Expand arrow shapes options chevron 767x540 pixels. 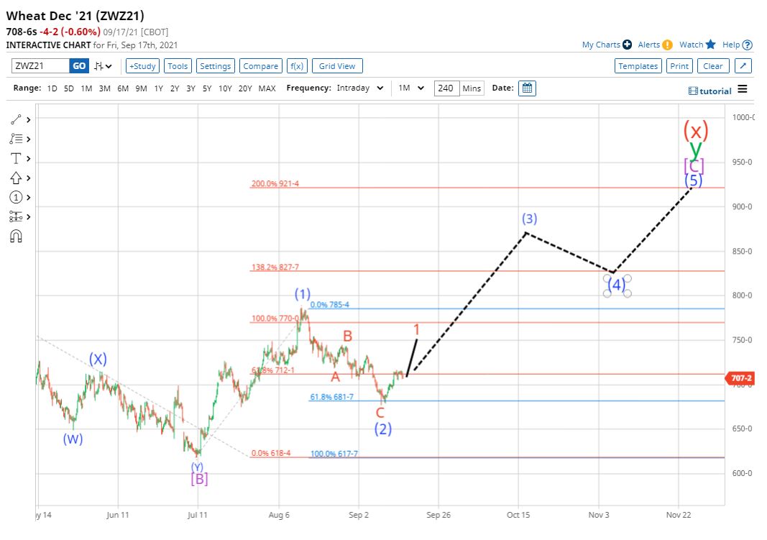(28, 178)
